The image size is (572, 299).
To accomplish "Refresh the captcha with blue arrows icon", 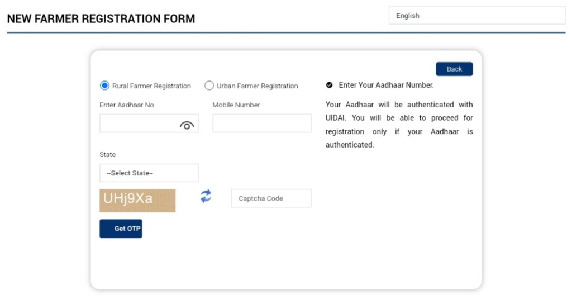I will [206, 196].
